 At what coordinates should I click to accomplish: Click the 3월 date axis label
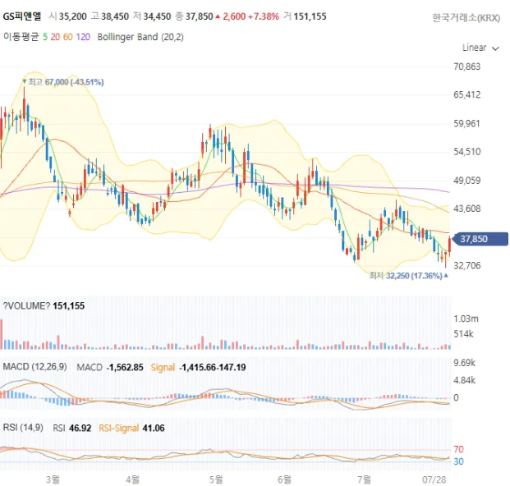pos(53,479)
